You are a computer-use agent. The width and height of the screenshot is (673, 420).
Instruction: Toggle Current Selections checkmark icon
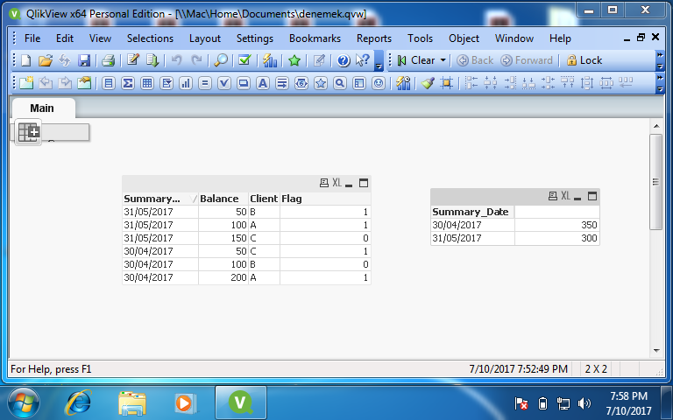click(x=244, y=60)
